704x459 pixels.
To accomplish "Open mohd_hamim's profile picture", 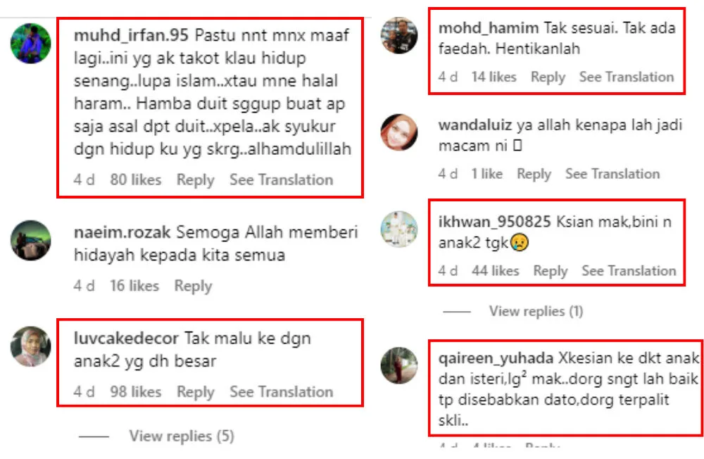I will click(398, 35).
